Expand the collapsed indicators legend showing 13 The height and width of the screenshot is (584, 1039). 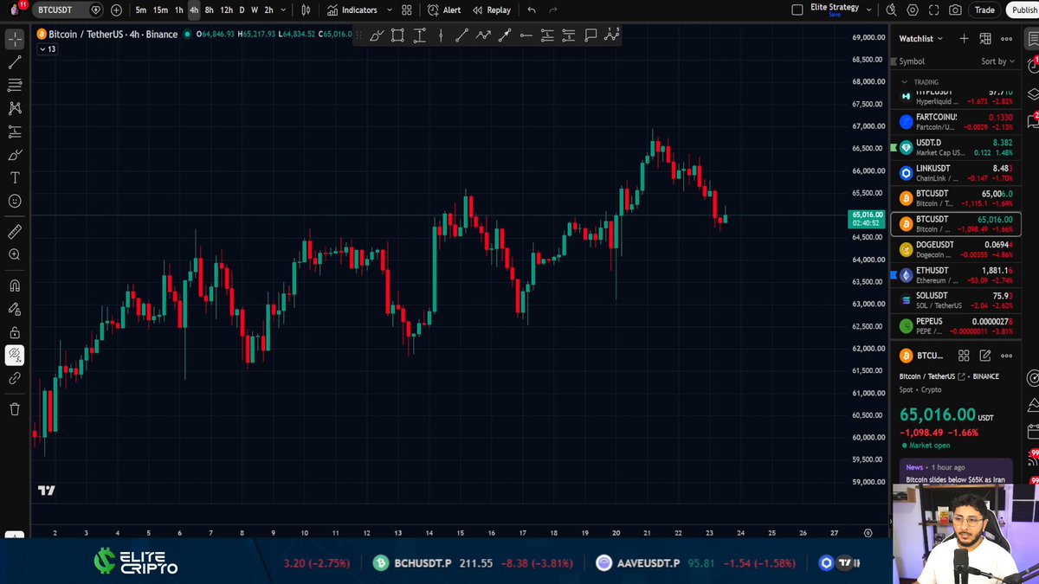47,49
